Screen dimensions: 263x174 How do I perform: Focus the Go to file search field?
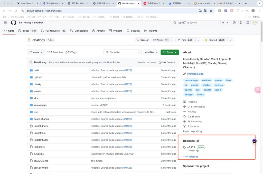pyautogui.click(x=123, y=52)
